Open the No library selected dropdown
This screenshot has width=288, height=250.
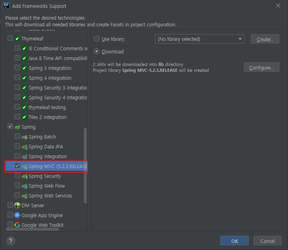coord(199,39)
